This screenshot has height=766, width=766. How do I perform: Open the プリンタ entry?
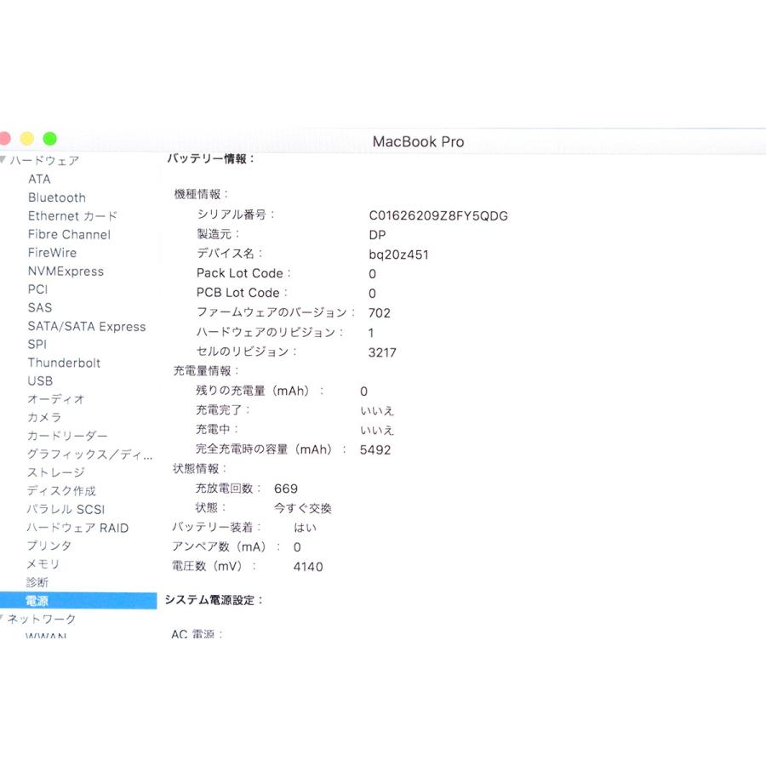[49, 546]
